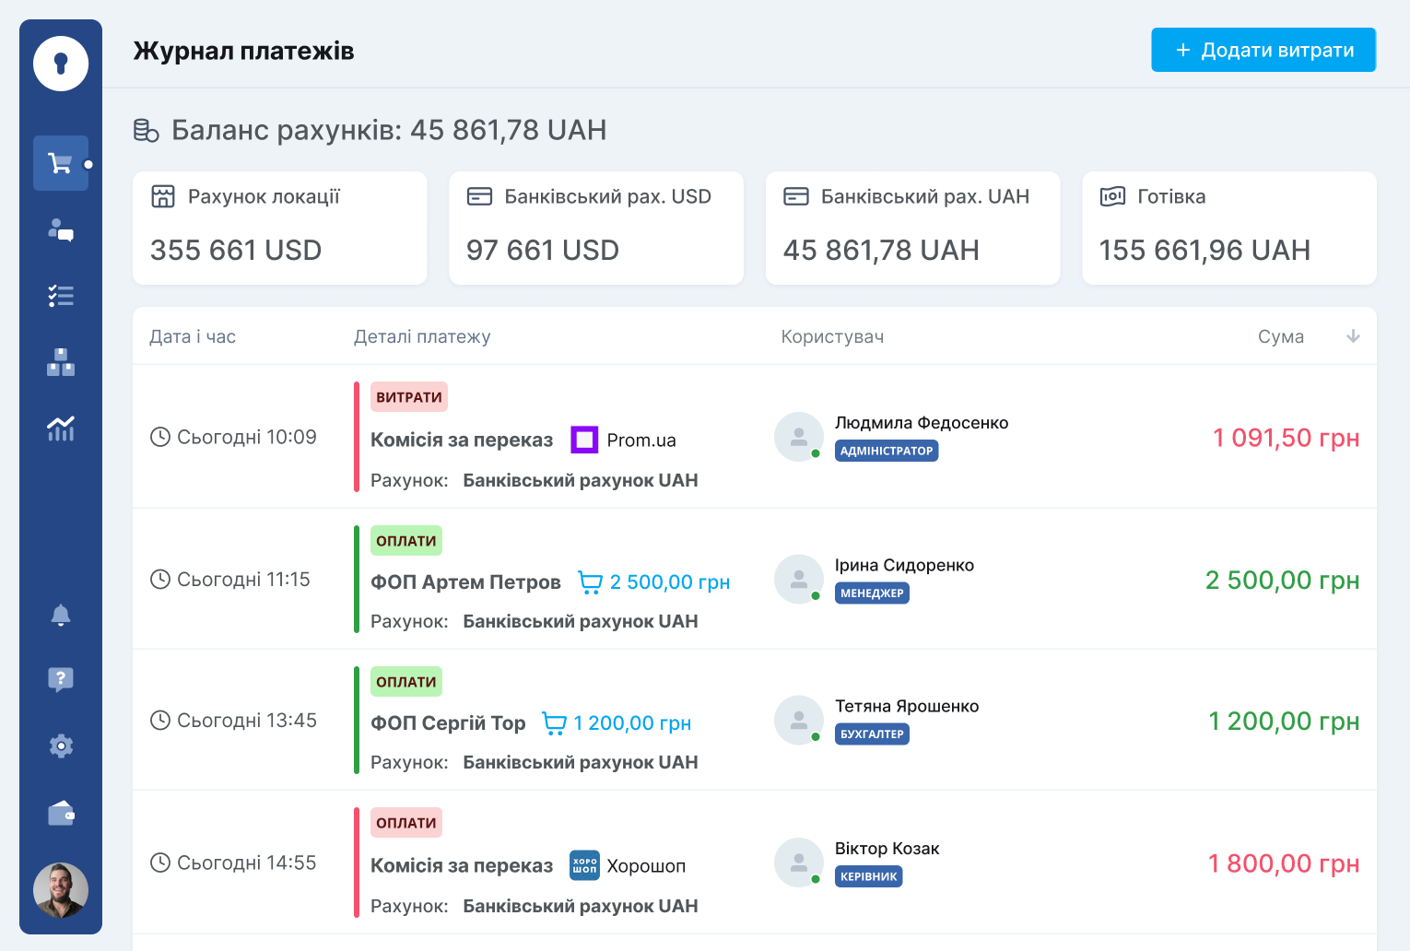Open the task checklist sidebar icon
Viewport: 1410px width, 951px height.
point(61,296)
